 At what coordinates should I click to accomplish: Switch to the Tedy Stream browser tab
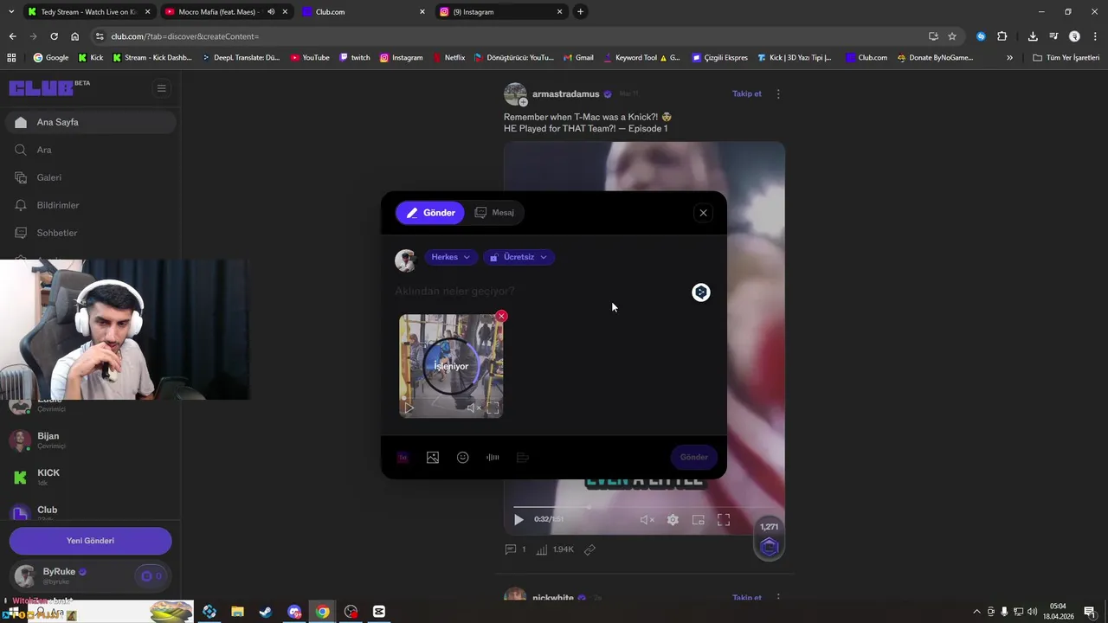click(x=87, y=12)
